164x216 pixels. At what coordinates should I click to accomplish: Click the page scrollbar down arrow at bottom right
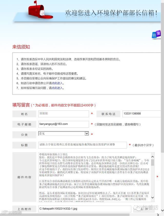click(x=162, y=211)
